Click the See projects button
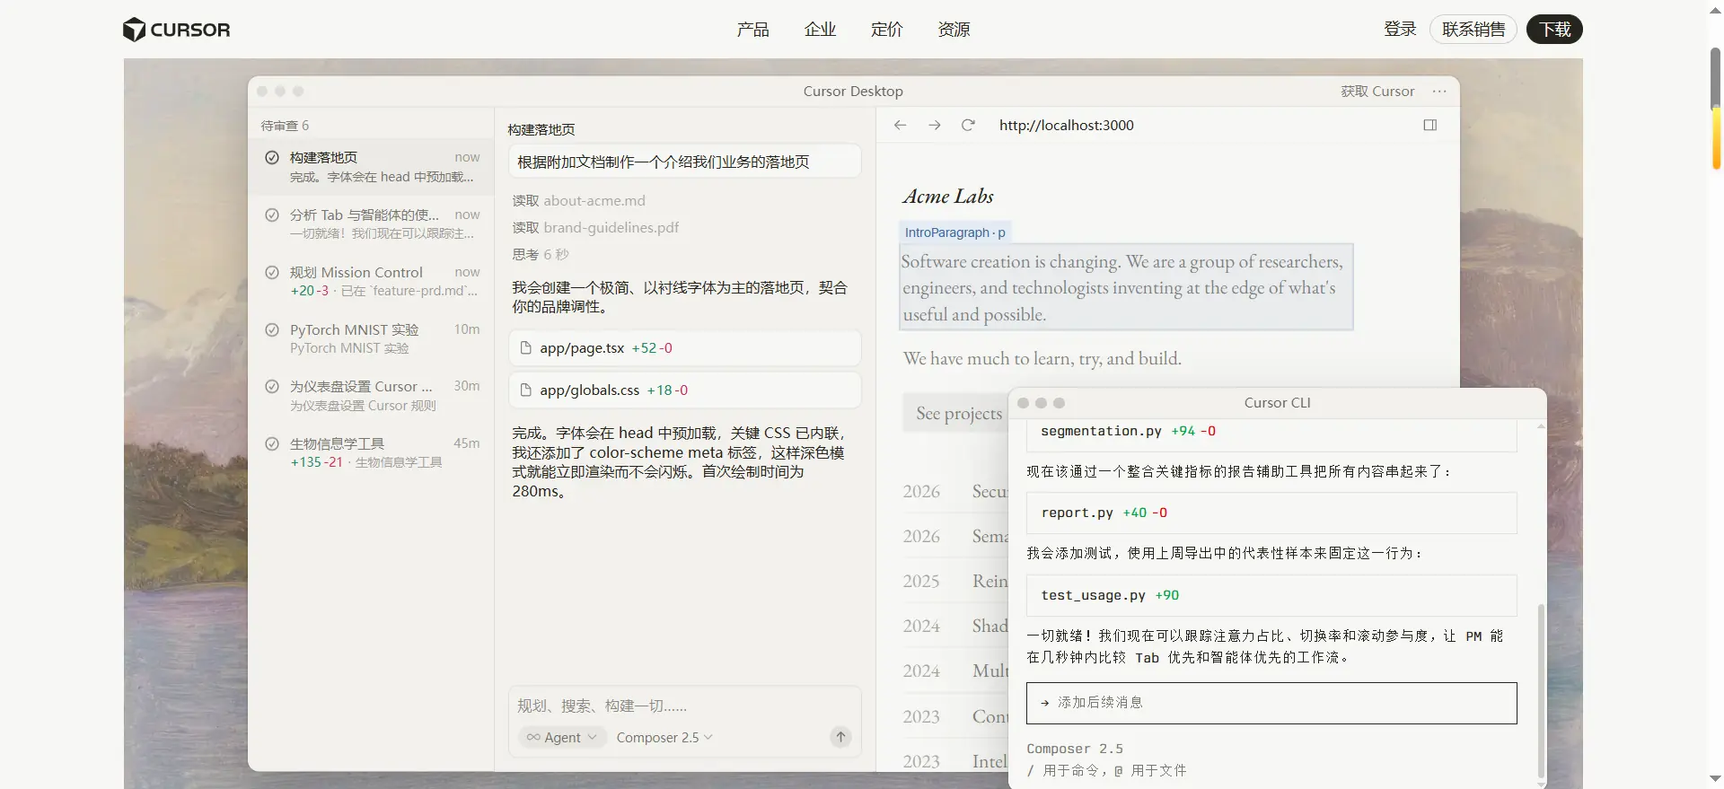The height and width of the screenshot is (789, 1724). [956, 413]
